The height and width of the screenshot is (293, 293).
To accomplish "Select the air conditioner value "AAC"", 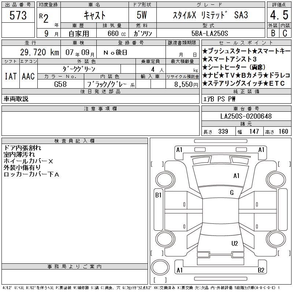I will pyautogui.click(x=28, y=76).
